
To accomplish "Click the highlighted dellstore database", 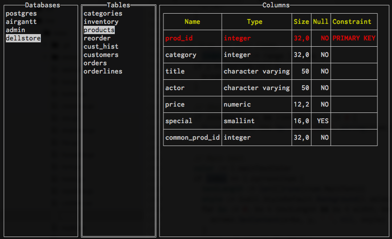I will click(23, 38).
